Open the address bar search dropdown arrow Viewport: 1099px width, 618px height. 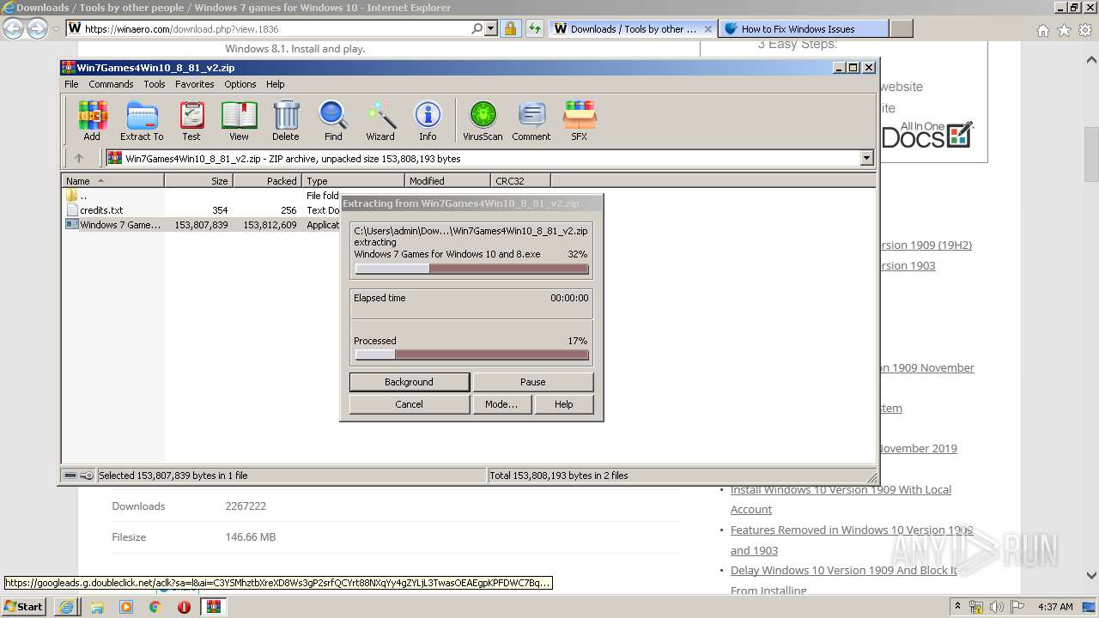click(x=491, y=28)
